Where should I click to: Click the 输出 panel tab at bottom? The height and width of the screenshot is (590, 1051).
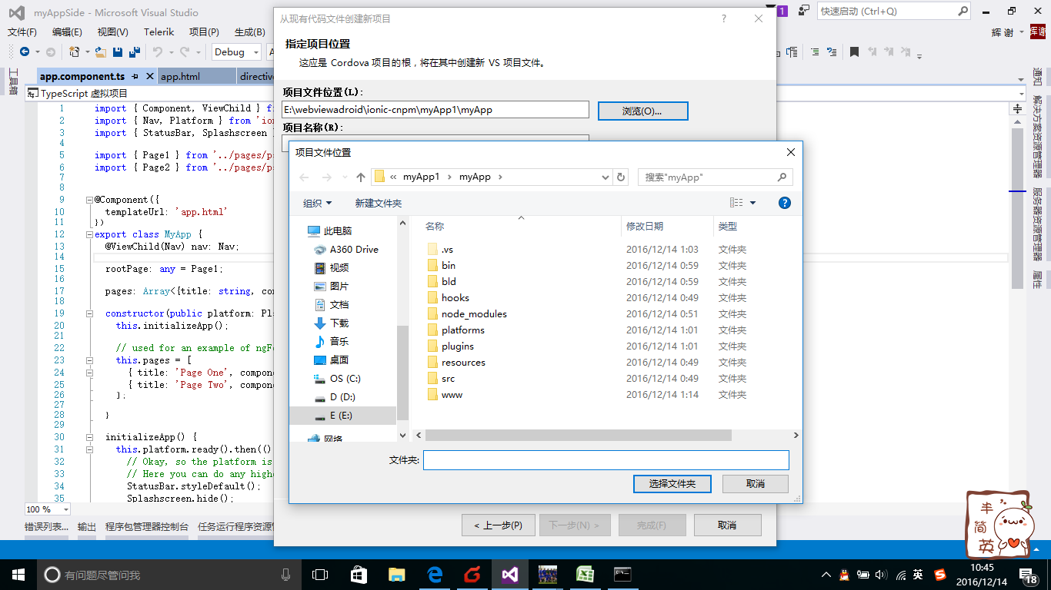(x=87, y=526)
